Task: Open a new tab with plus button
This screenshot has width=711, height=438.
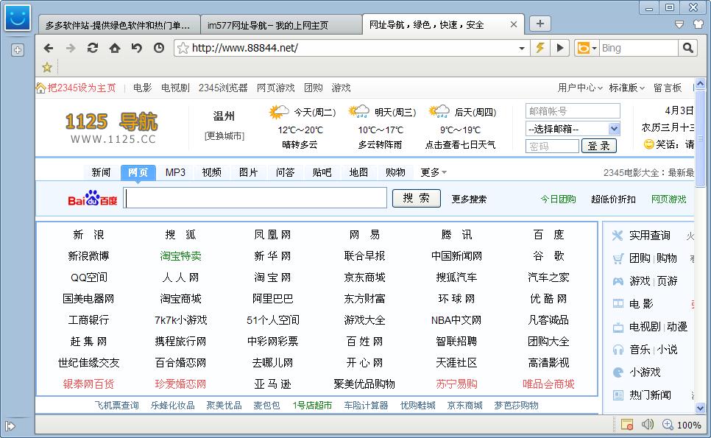Action: pos(540,24)
